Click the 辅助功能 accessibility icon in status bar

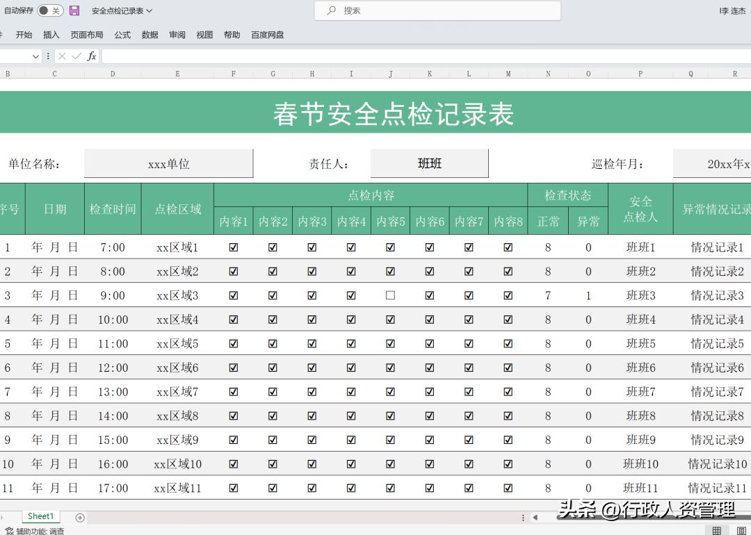click(x=11, y=531)
